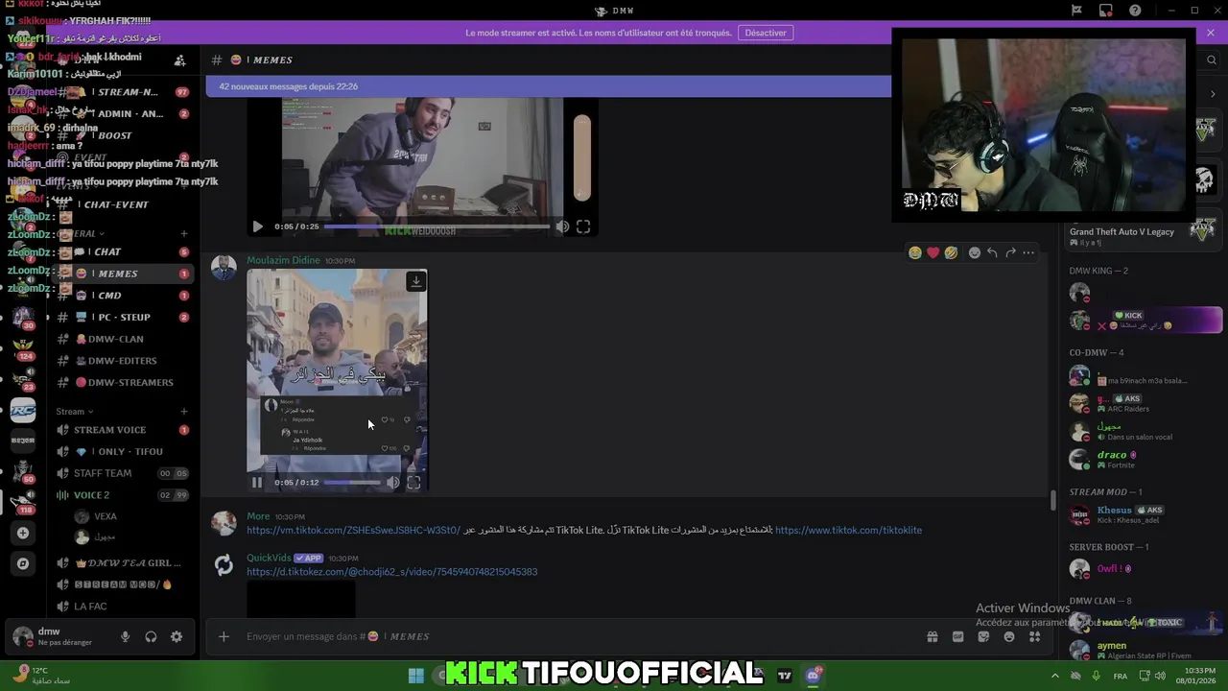Forward the hovered message
The width and height of the screenshot is (1228, 691).
pyautogui.click(x=1010, y=252)
